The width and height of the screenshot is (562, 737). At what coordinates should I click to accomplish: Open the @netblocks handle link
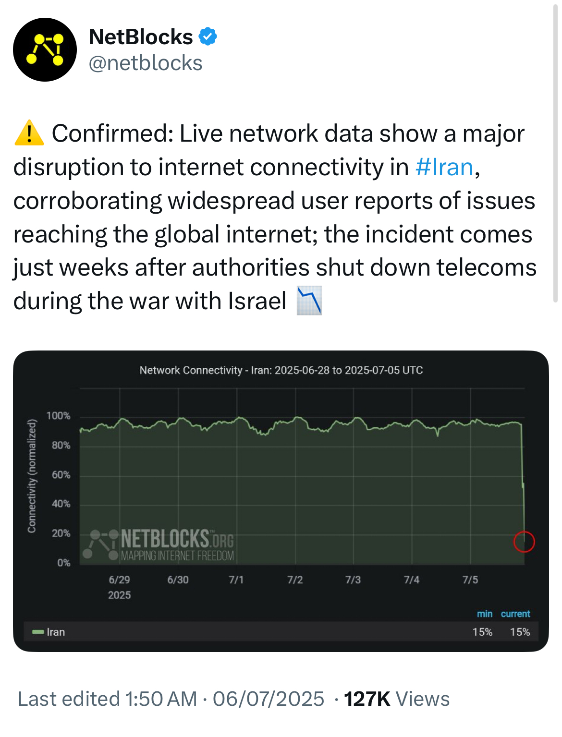tap(146, 63)
